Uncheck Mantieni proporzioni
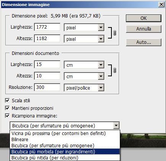166x161 pixels. pyautogui.click(x=7, y=108)
